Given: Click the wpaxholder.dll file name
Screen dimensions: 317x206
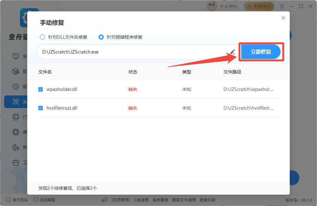Looking at the screenshot, I should (x=62, y=89).
